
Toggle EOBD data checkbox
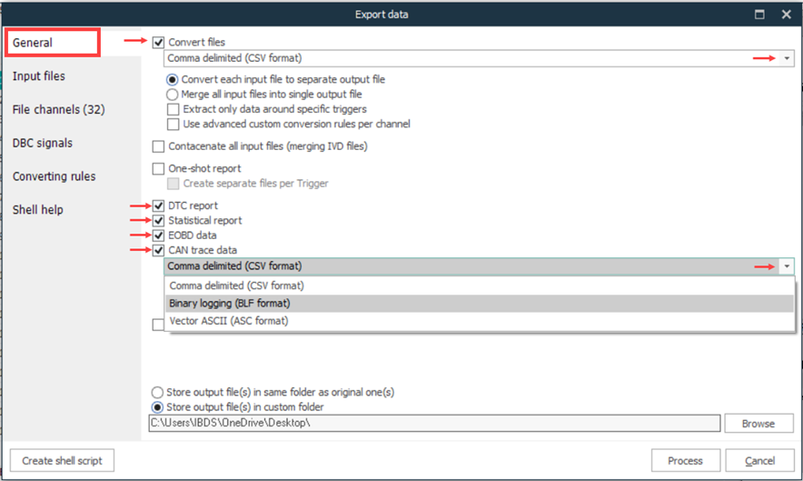pos(158,235)
